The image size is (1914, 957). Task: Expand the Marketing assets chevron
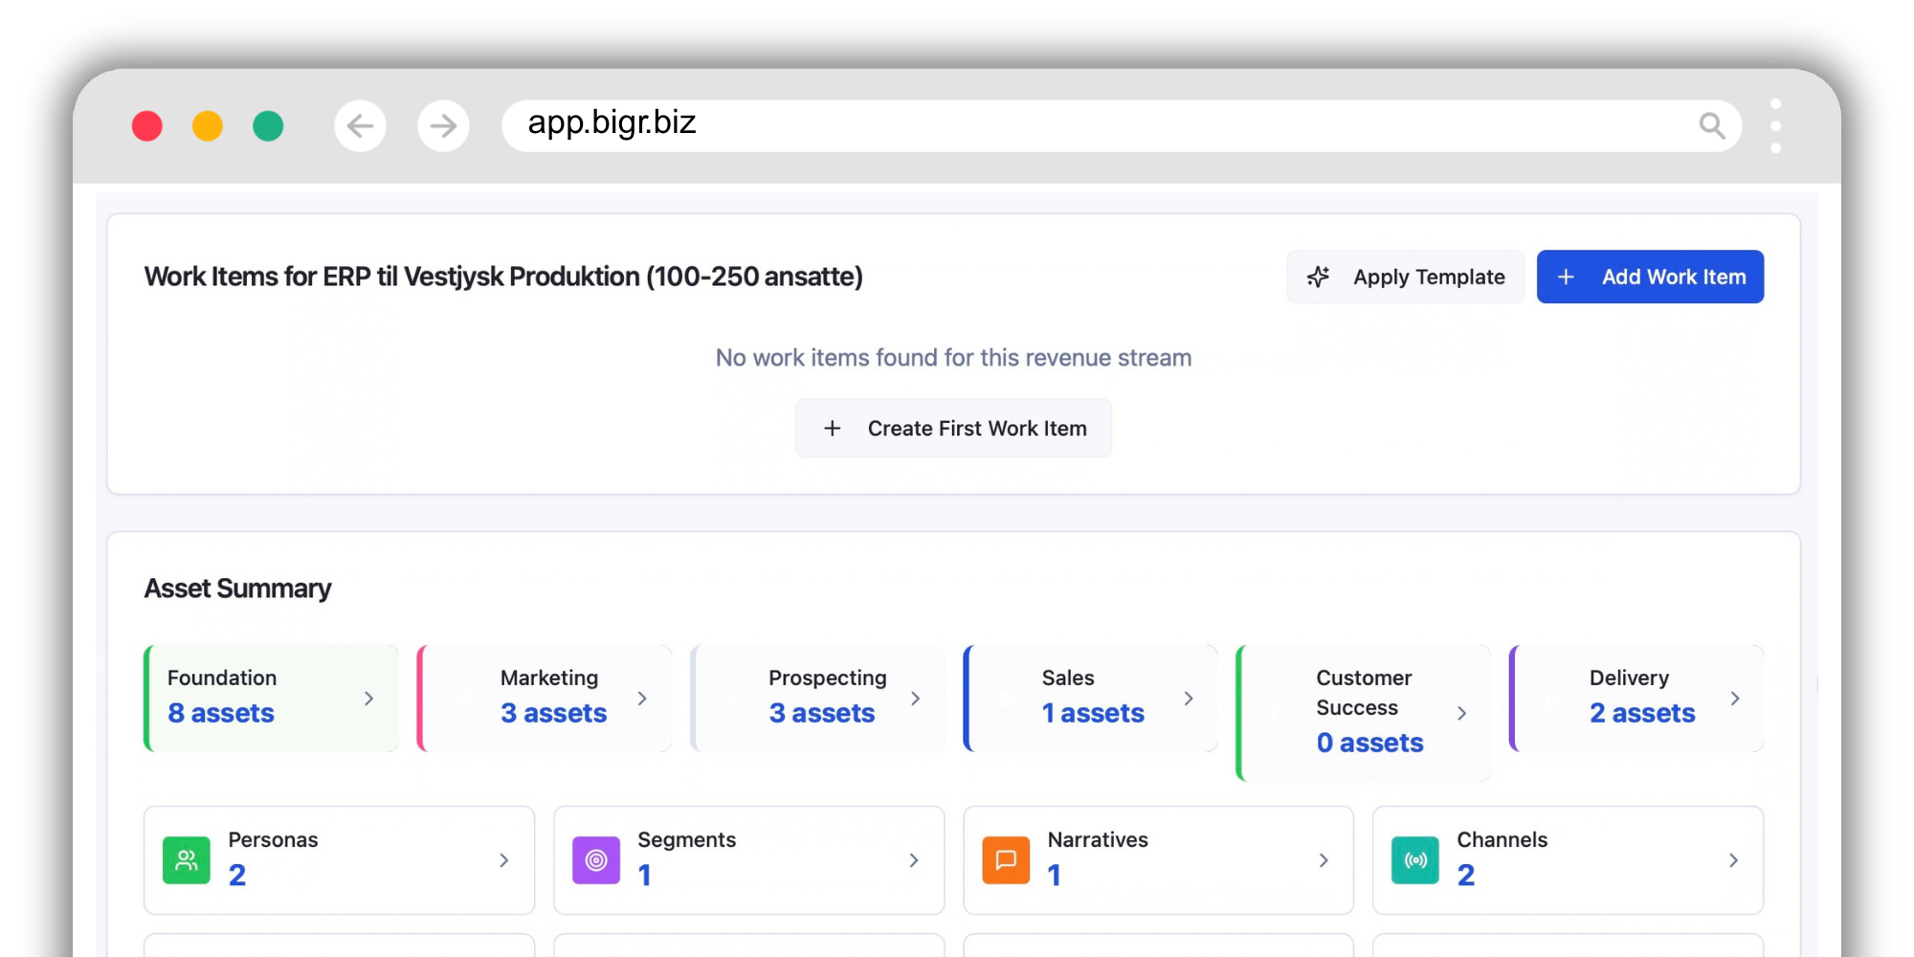pos(642,699)
